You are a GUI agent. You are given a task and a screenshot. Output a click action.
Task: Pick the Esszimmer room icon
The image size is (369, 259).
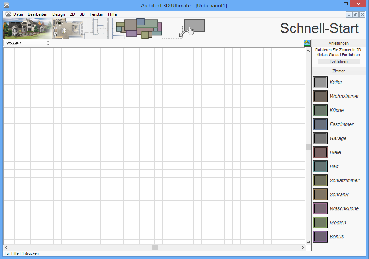(x=320, y=124)
